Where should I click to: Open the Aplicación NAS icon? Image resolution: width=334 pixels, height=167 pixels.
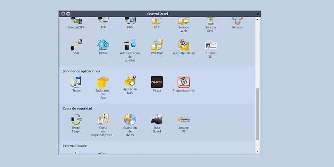coord(130,81)
